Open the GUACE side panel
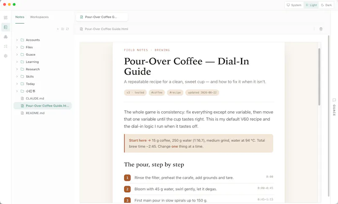 (334, 107)
